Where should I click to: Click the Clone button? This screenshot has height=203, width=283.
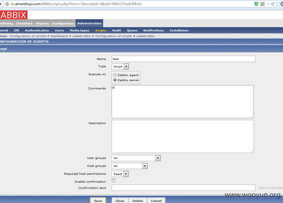(120, 200)
